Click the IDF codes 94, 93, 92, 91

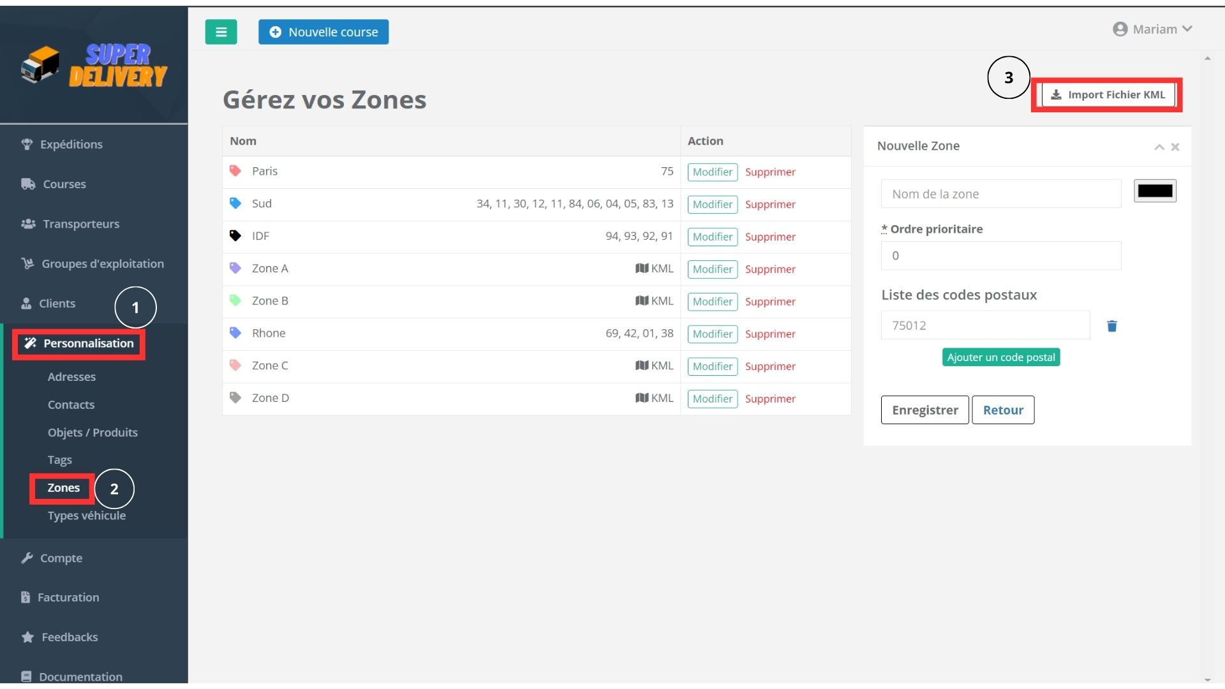(639, 236)
